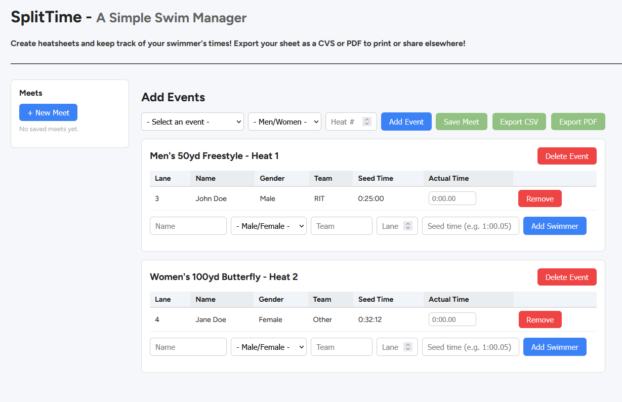Click seed time 0:25:00
This screenshot has width=622, height=402.
[x=371, y=198]
